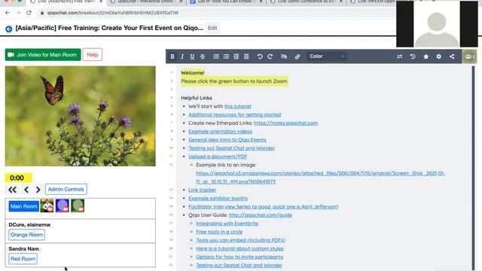This screenshot has width=482, height=271.
Task: Switch to 'Live: Demo Conference' browser tab
Action: pyautogui.click(x=307, y=2)
